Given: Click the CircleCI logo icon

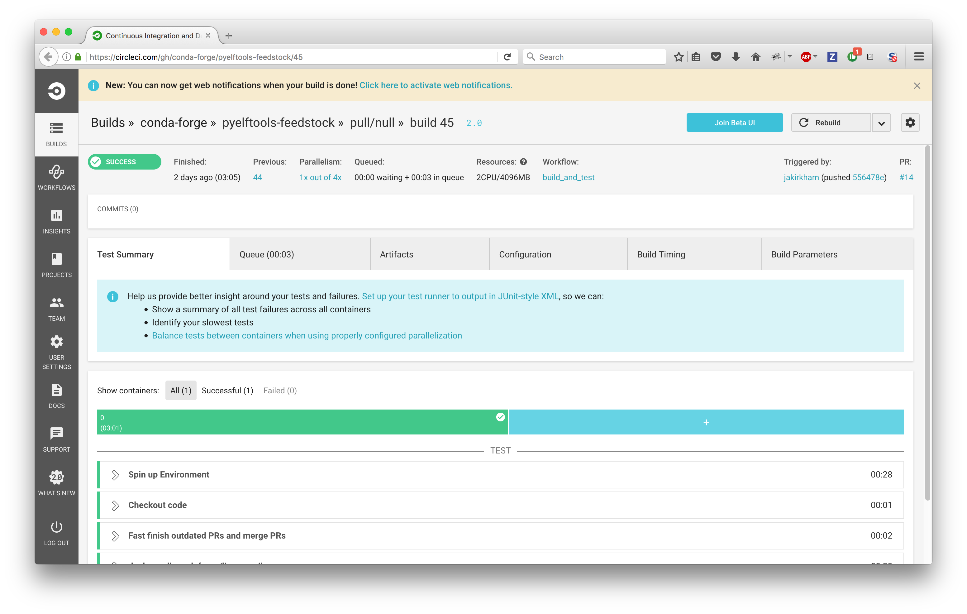Looking at the screenshot, I should tap(56, 91).
